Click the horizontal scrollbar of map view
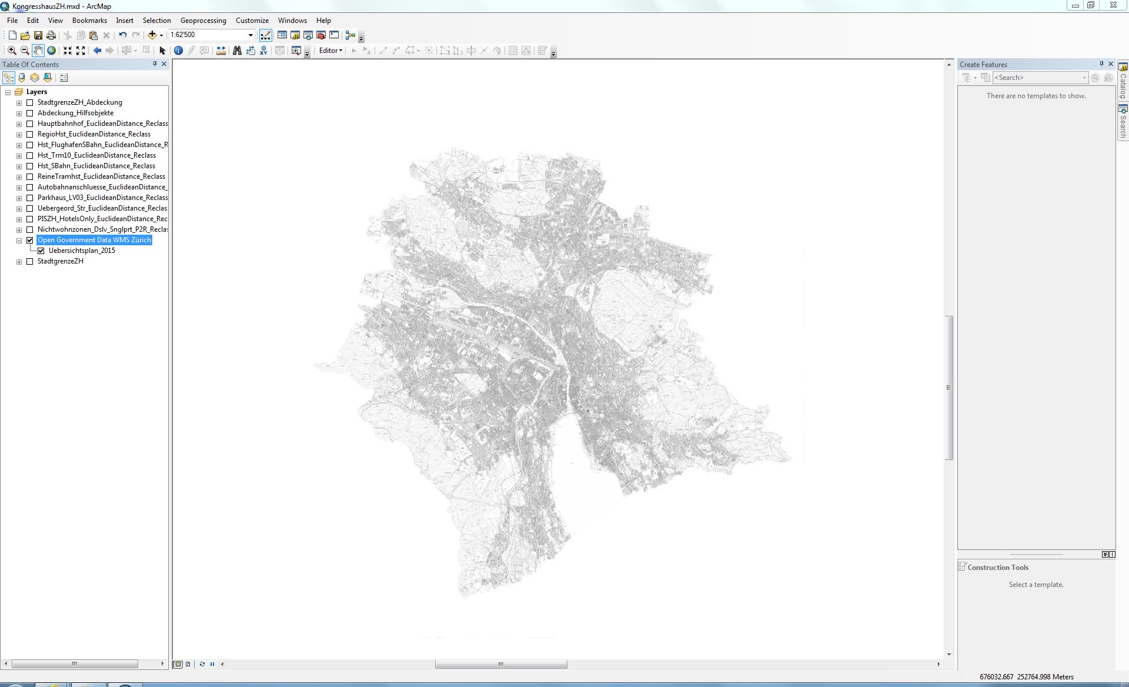1129x687 pixels. (x=501, y=664)
